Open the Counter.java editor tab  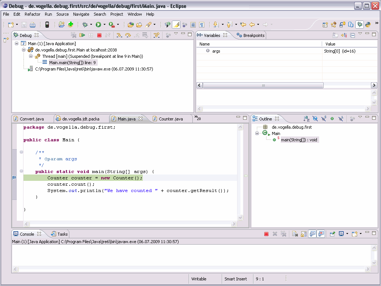click(x=170, y=119)
